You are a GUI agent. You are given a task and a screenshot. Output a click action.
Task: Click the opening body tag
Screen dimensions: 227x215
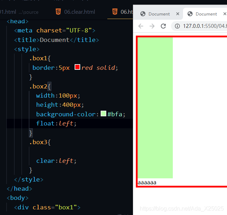[x=18, y=198]
